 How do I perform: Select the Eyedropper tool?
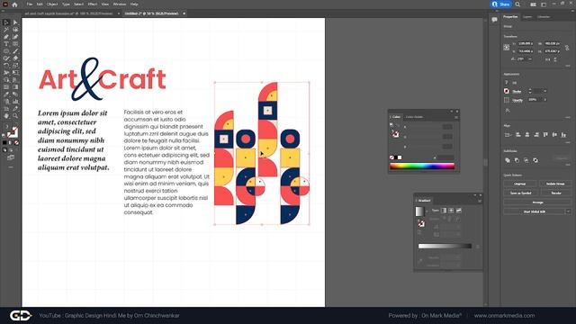click(6, 94)
